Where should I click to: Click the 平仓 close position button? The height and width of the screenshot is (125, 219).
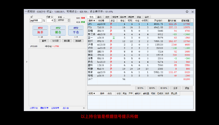click(x=76, y=31)
